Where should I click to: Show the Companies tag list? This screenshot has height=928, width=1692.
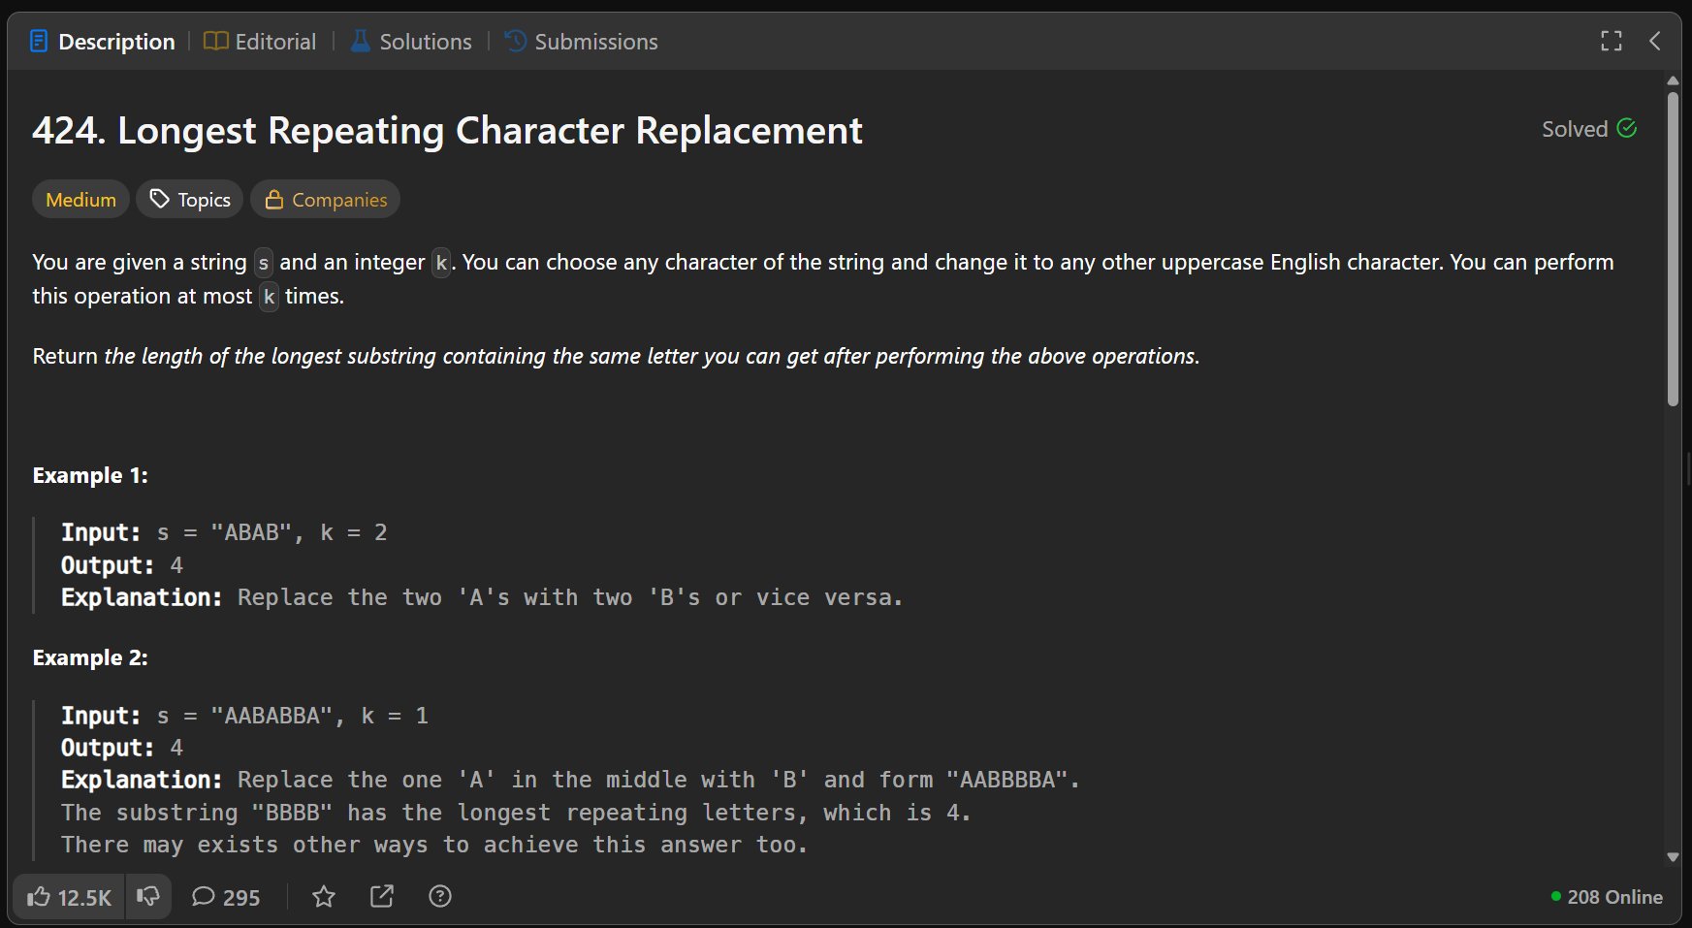[326, 200]
